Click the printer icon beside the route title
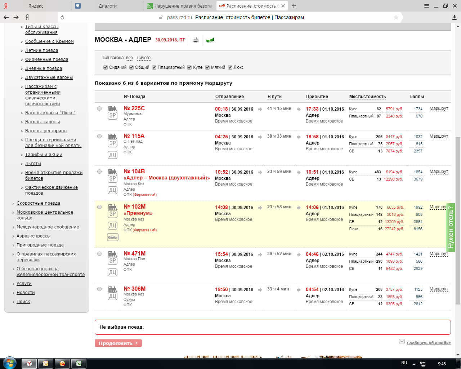Screen dimensions: 461x369 196,40
